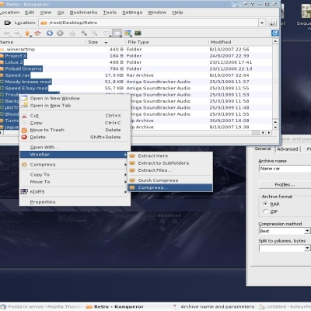Click the Go button right of location field
This screenshot has height=311, width=311.
click(272, 23)
